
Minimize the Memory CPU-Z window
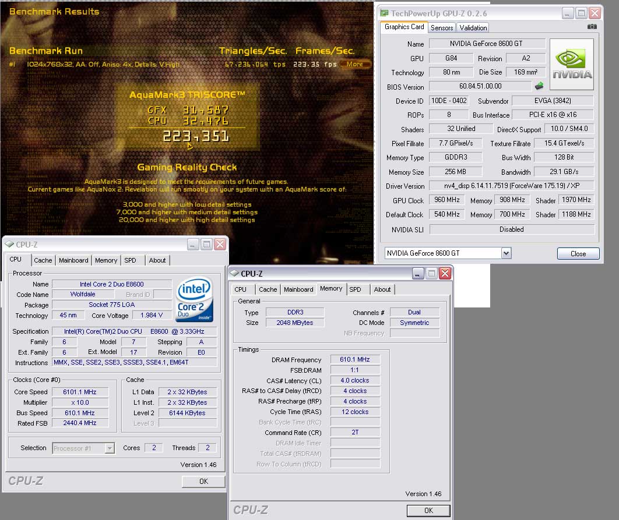point(418,274)
